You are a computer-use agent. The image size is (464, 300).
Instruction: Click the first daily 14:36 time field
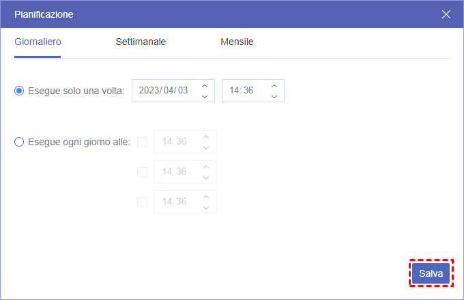click(175, 142)
